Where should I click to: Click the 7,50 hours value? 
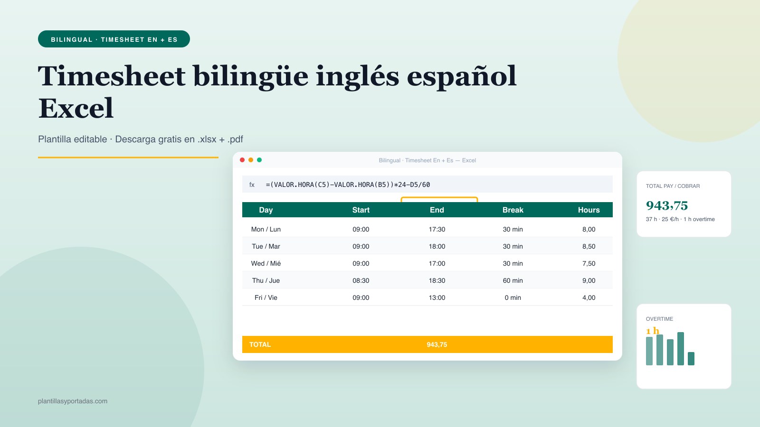tap(589, 263)
